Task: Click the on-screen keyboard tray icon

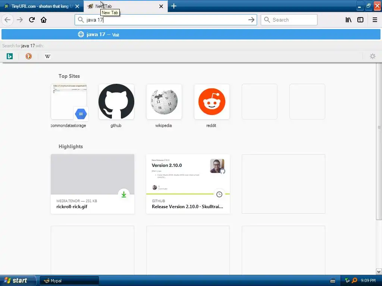Action: coord(332,281)
